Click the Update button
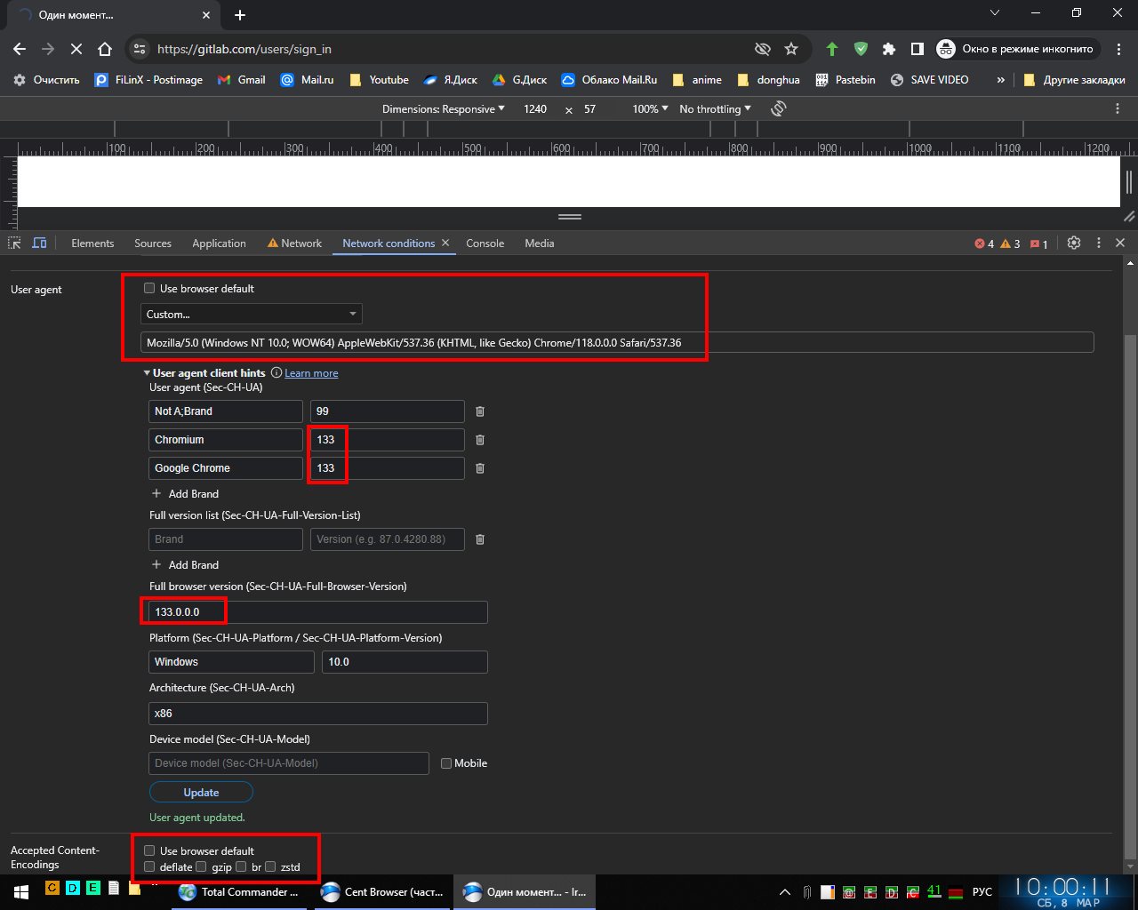The width and height of the screenshot is (1138, 910). (x=201, y=792)
